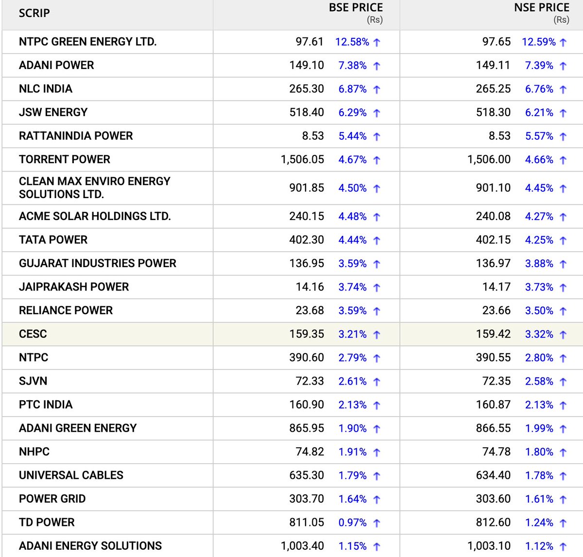Select BSE price 518.40 for JSW ENERGY
This screenshot has width=583, height=557.
307,112
